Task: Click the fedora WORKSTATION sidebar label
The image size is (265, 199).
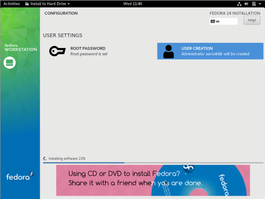Action: click(21, 48)
